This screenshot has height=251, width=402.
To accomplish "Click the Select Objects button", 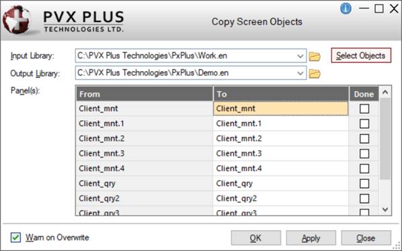I will (x=361, y=55).
